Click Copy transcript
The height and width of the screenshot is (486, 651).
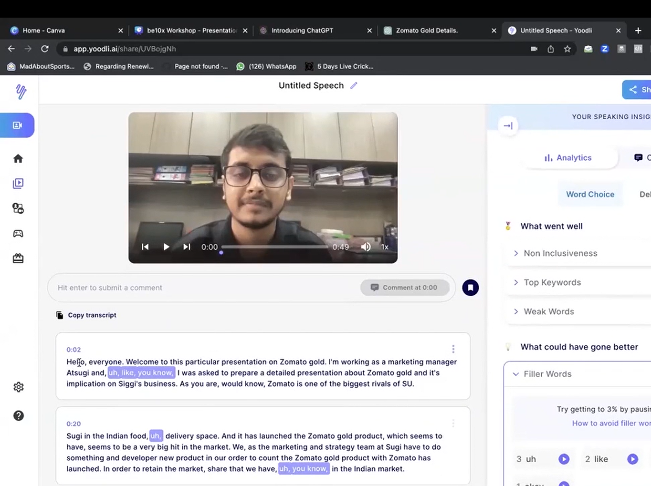(x=86, y=315)
